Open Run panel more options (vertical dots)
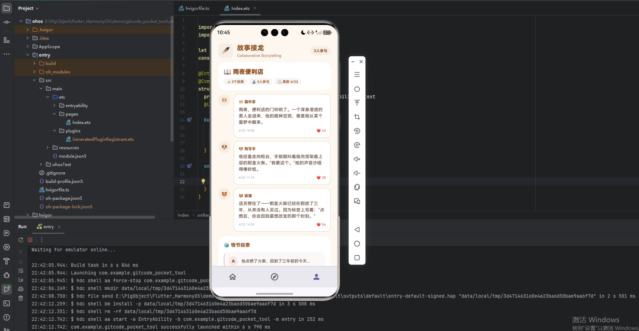 [41, 240]
